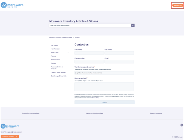Focus the article search field
The image size is (184, 140).
point(90,25)
